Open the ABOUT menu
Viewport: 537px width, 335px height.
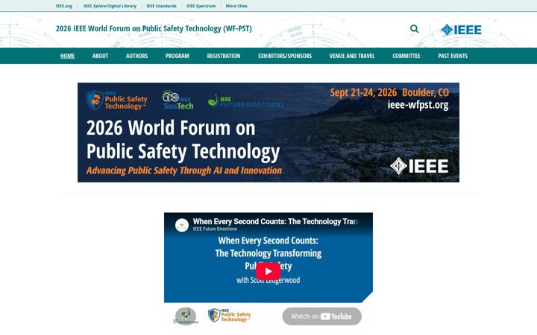tap(100, 56)
